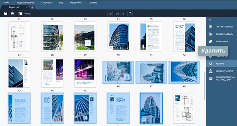Click the Конвертировать в JPG, PNG, BMP icon
Viewport: 237px width, 126px height.
click(210, 78)
